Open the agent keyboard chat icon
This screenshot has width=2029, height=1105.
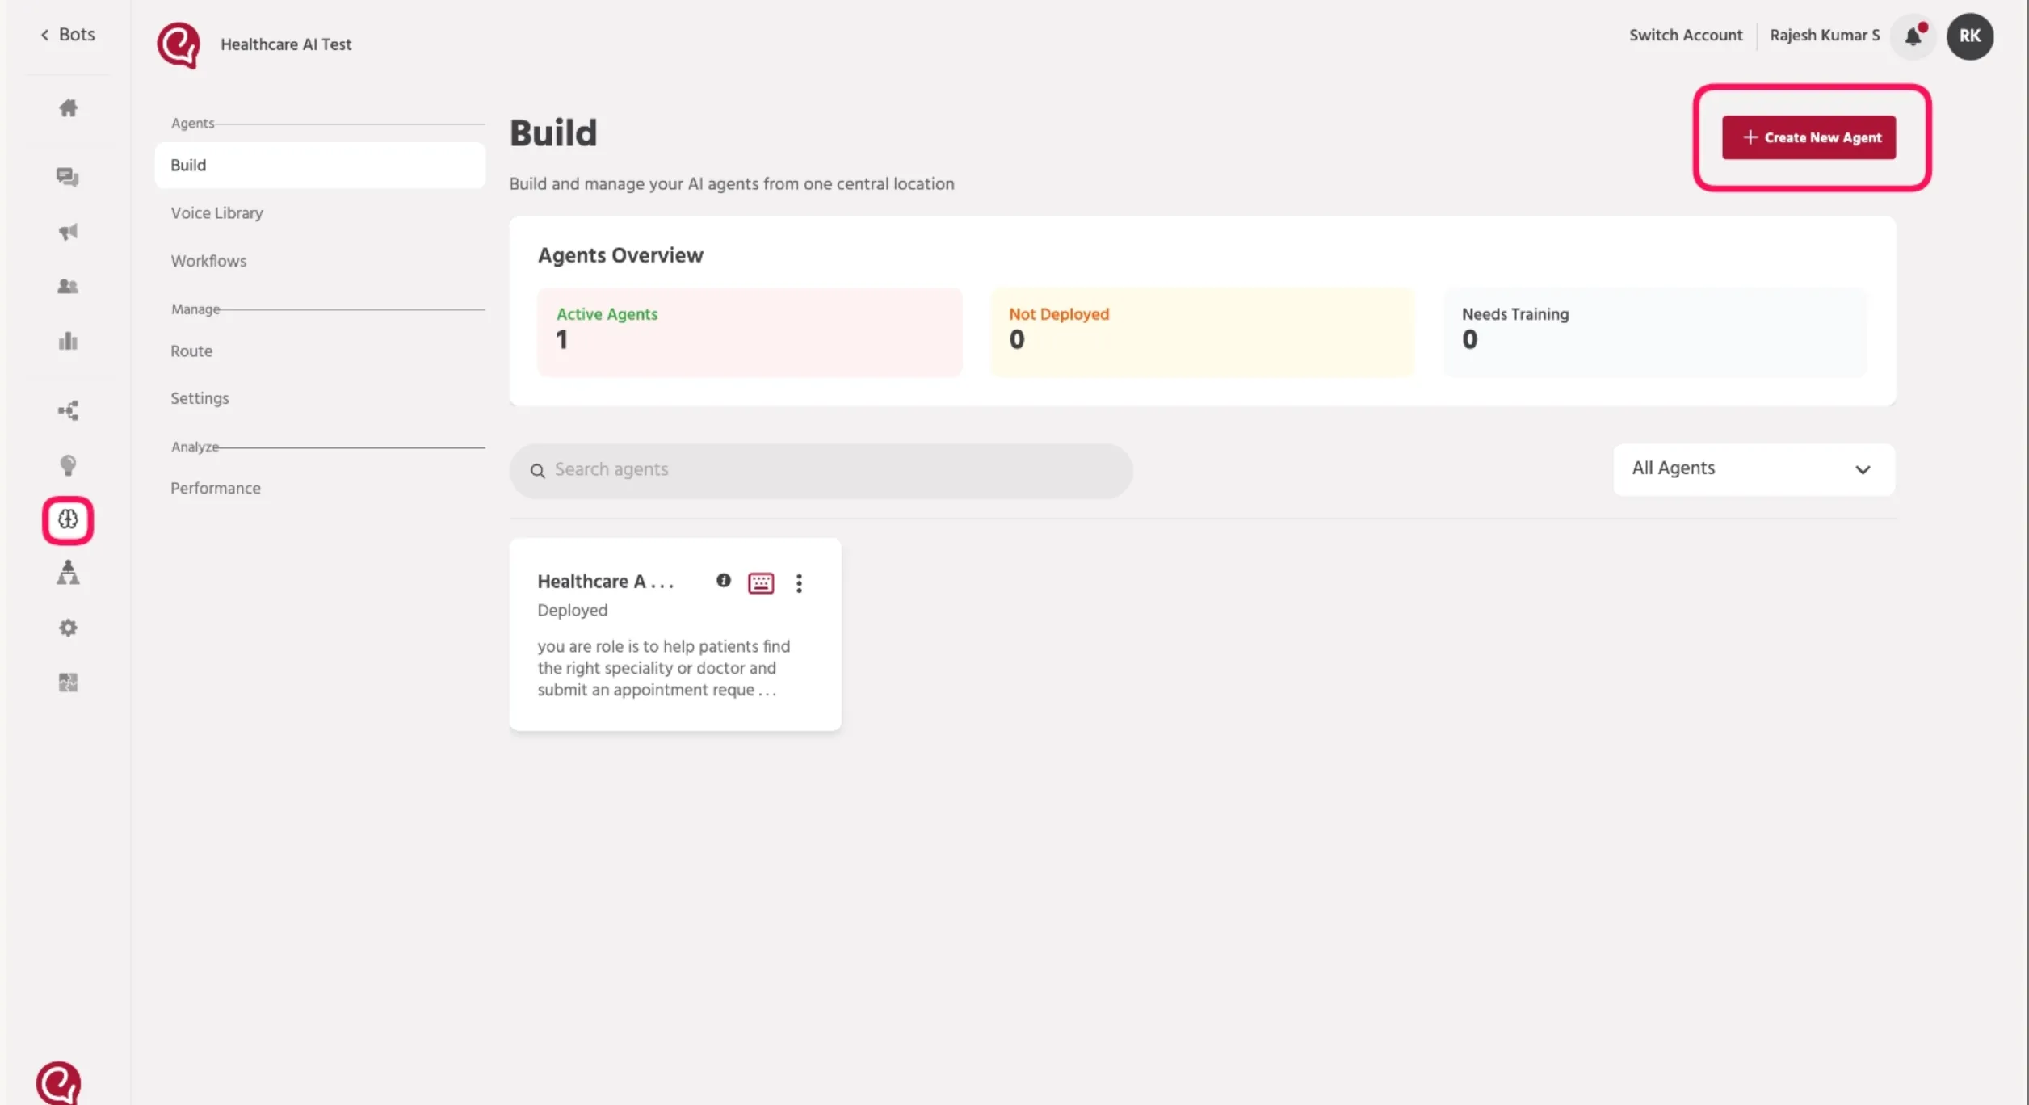[761, 583]
